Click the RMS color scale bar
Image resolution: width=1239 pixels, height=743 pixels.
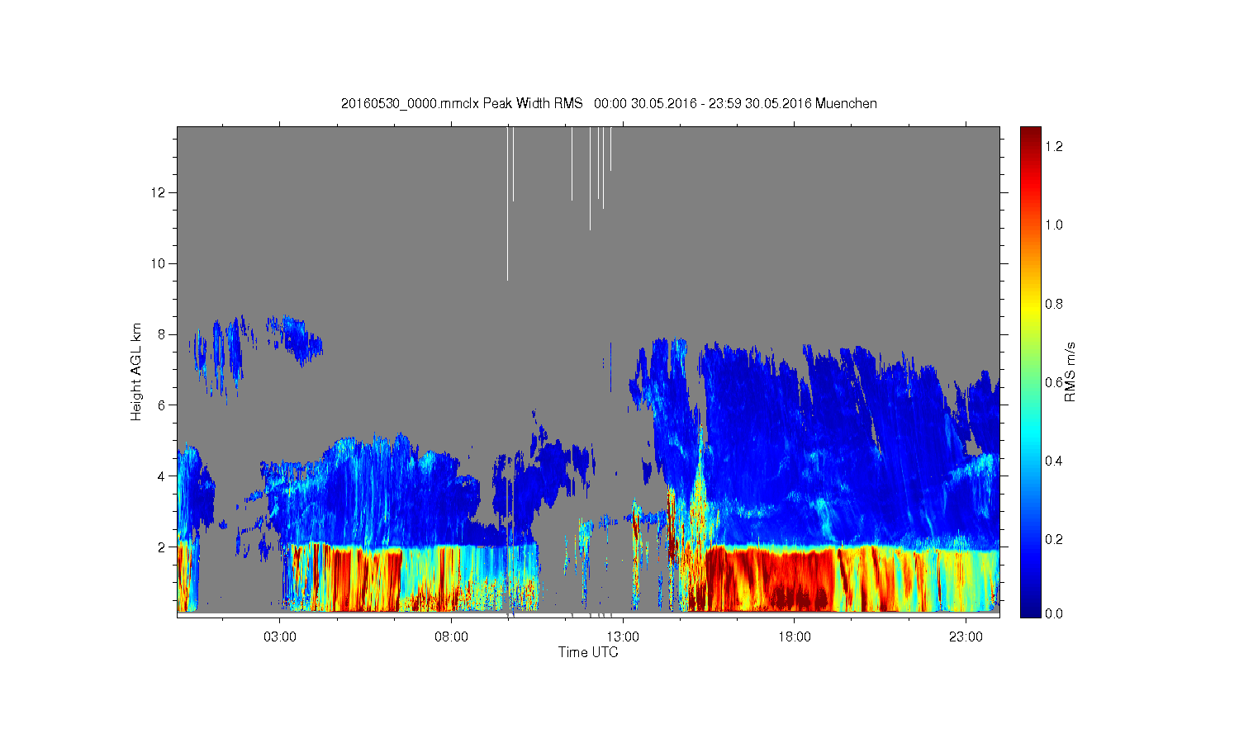click(x=1030, y=371)
